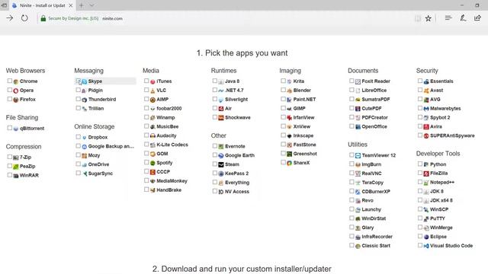Screen dimensions: 488x274
Task: Check the Winamp checkbox
Action: click(146, 117)
